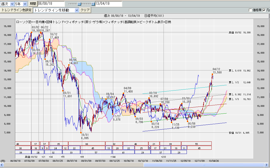Select the blue cycle box labeled 41

(123, 152)
